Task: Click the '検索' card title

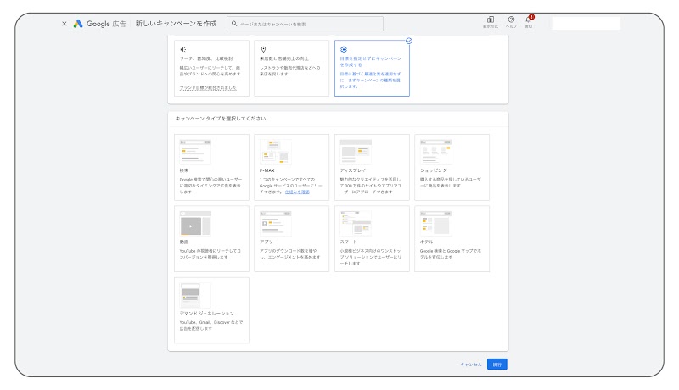Action: pos(184,170)
